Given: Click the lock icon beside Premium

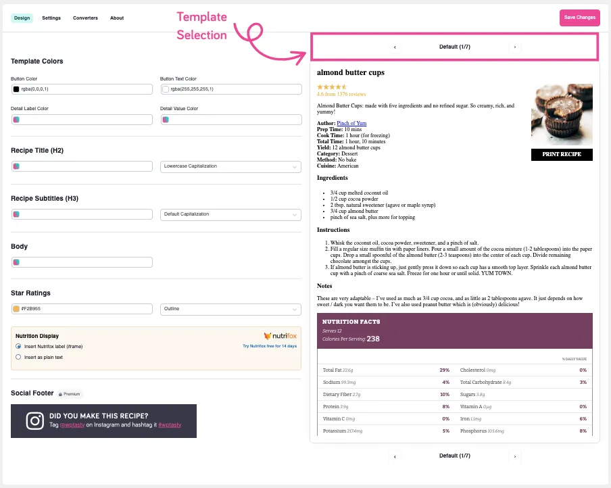Looking at the screenshot, I should 60,394.
